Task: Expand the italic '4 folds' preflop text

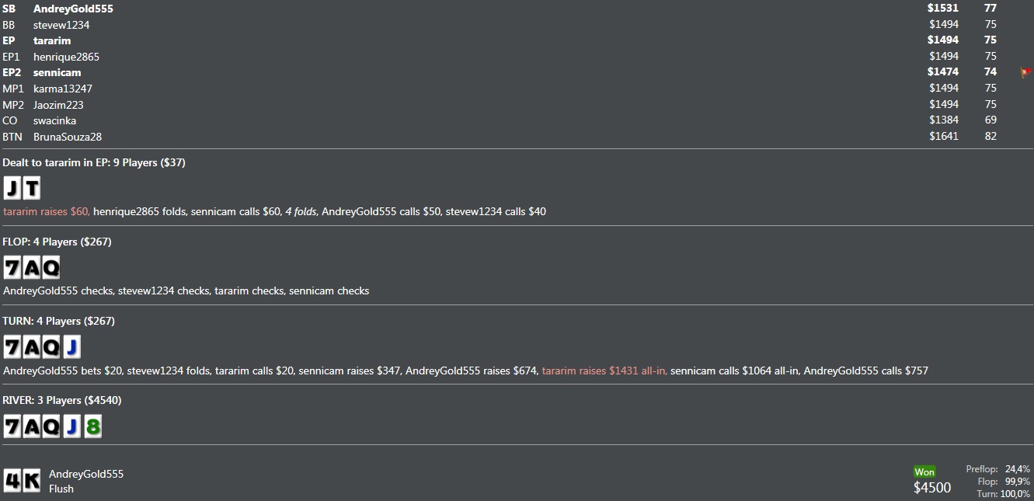Action: click(301, 211)
